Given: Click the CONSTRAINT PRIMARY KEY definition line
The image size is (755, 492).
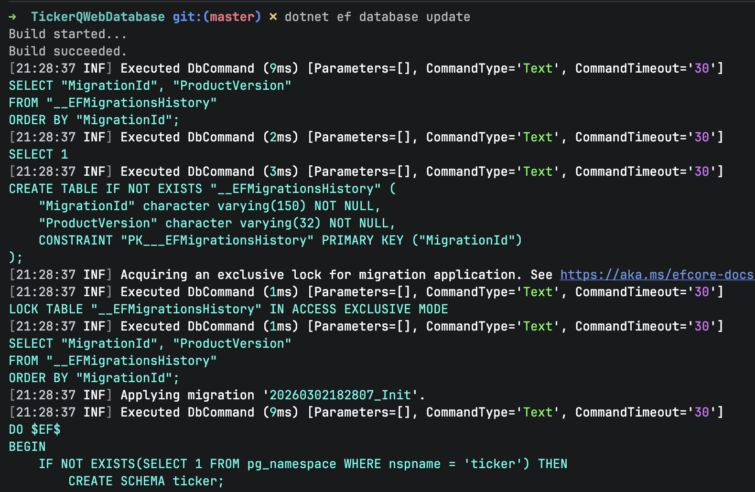Looking at the screenshot, I should click(280, 240).
